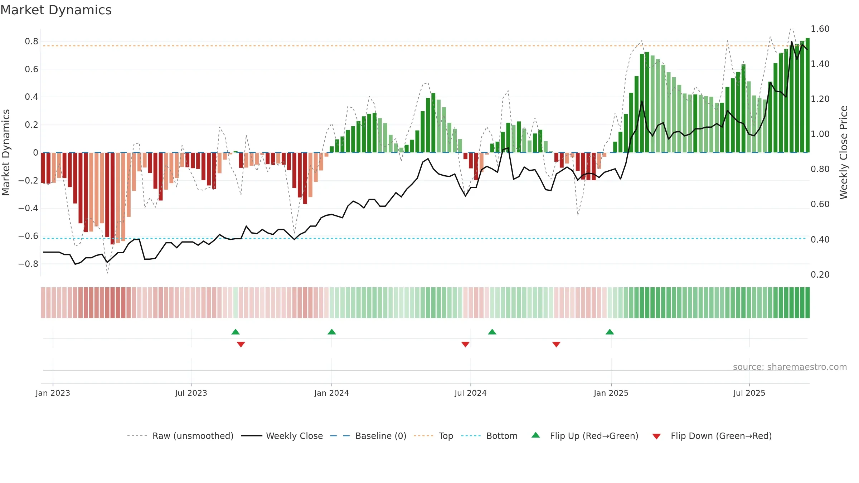This screenshot has width=859, height=483.
Task: Toggle the Weekly Close legend entry
Action: coord(282,436)
